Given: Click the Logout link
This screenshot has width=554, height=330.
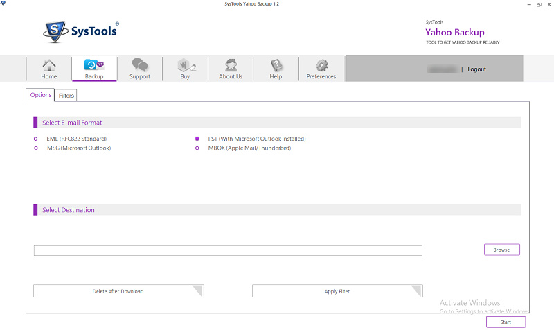Looking at the screenshot, I should pos(476,69).
